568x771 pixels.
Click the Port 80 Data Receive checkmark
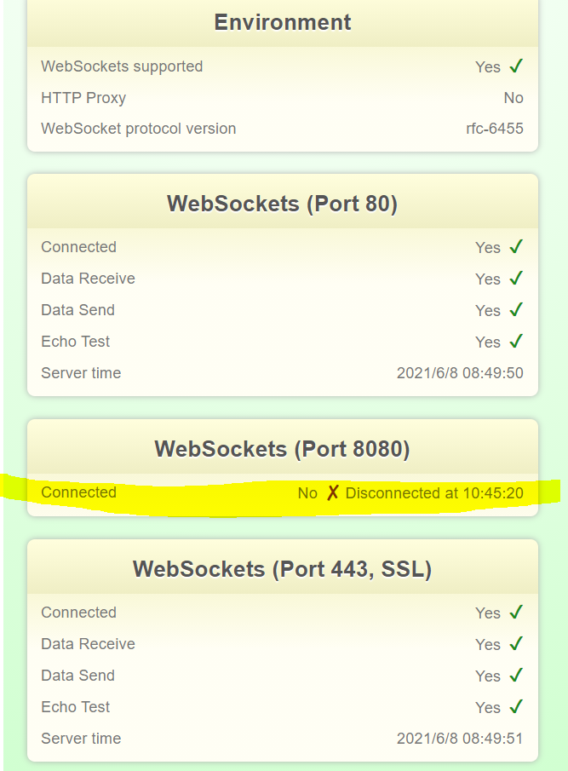[516, 279]
